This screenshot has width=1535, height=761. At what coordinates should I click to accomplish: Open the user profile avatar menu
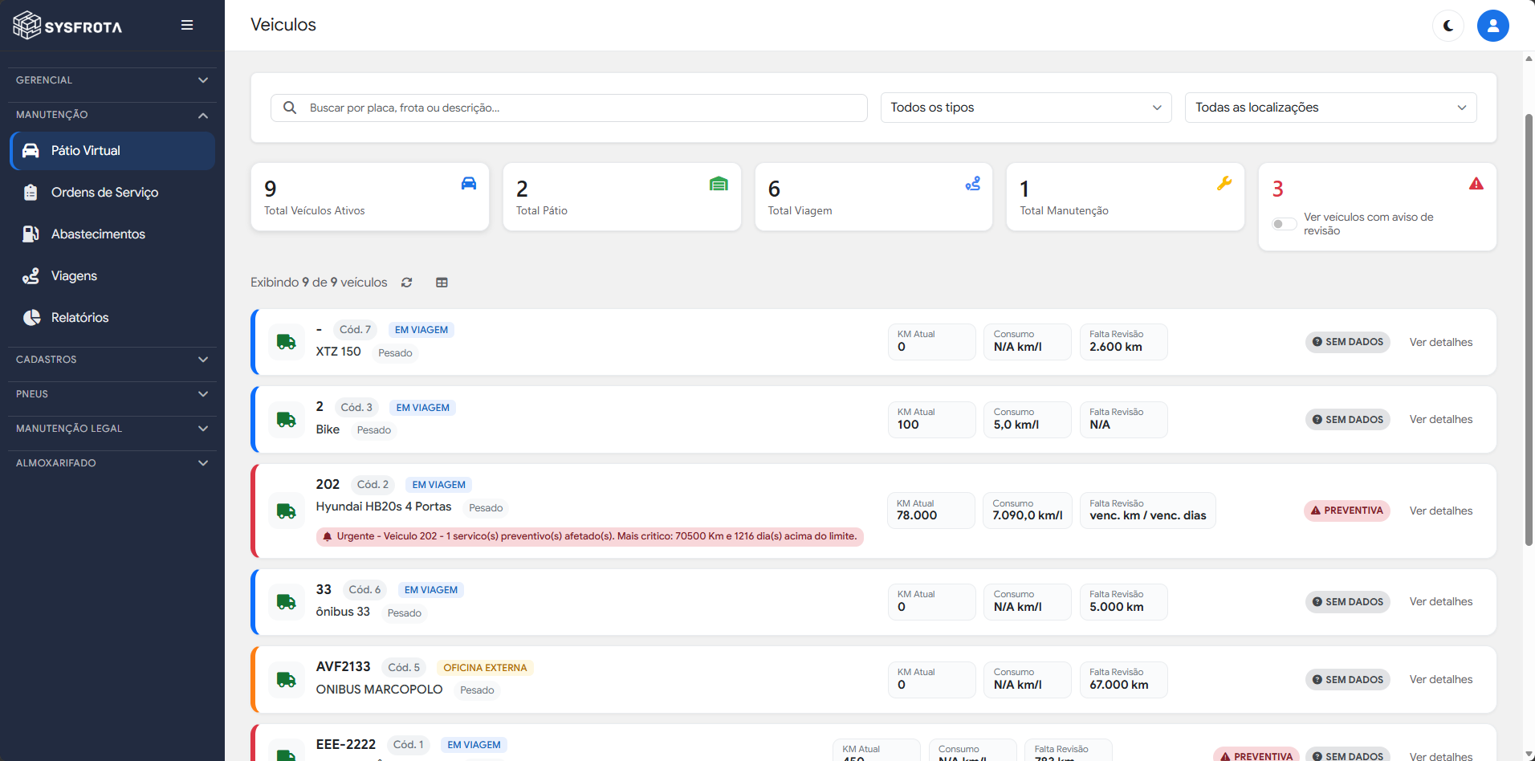(1493, 26)
